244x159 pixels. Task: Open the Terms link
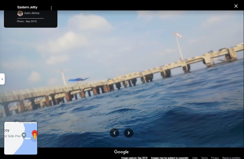[x=204, y=158]
